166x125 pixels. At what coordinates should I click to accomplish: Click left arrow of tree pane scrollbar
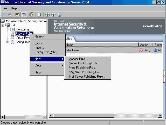point(2,117)
